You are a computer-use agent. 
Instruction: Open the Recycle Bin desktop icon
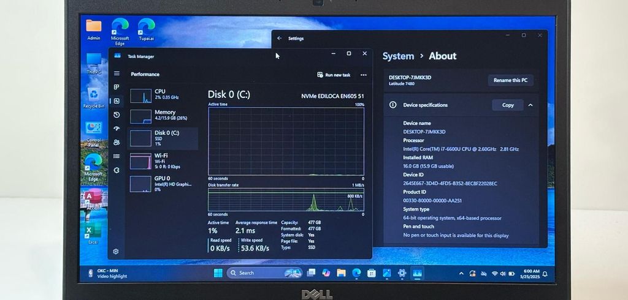coord(94,97)
